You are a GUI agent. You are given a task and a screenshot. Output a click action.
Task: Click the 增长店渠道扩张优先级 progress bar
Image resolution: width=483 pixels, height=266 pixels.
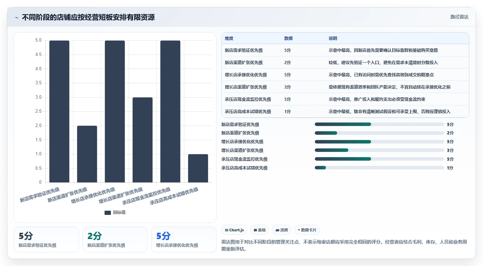pos(379,150)
